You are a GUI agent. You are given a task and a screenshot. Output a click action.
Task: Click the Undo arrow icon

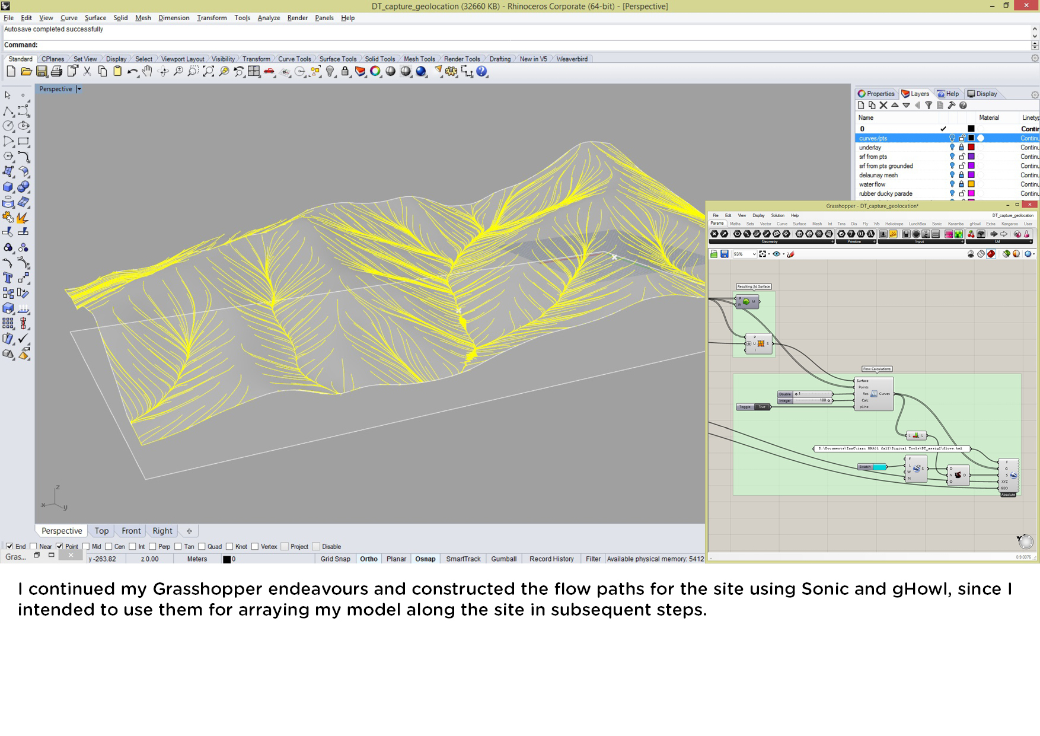[132, 72]
